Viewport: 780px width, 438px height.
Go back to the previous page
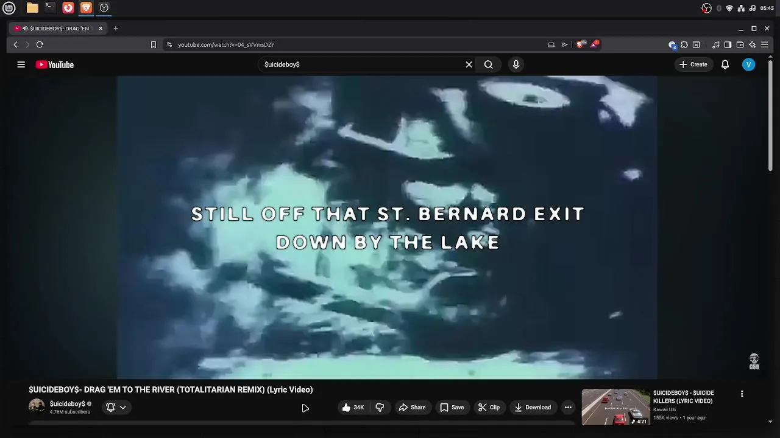pyautogui.click(x=15, y=44)
